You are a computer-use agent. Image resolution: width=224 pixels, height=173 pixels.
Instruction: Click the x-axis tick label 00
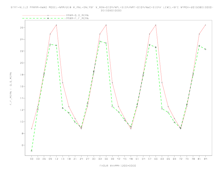[x=32, y=159]
